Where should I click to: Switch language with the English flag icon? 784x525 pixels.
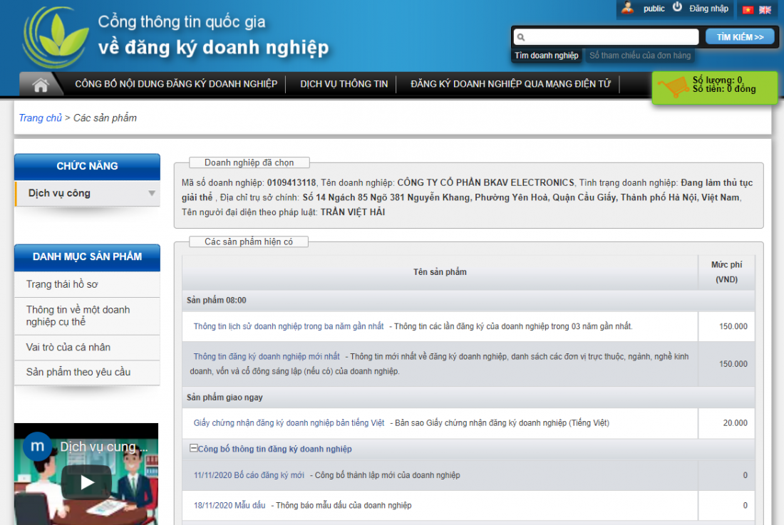point(765,10)
